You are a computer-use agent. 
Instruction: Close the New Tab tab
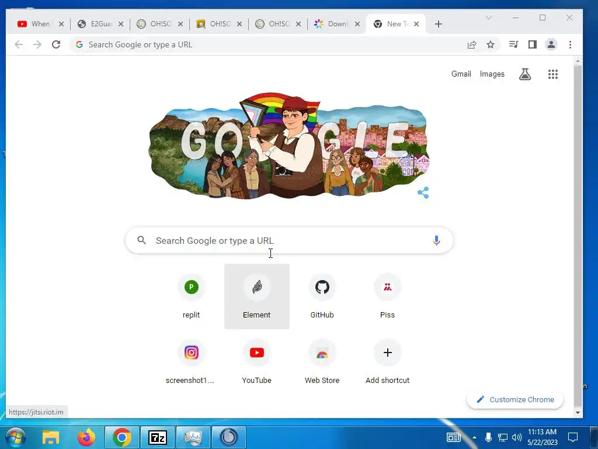pyautogui.click(x=416, y=24)
